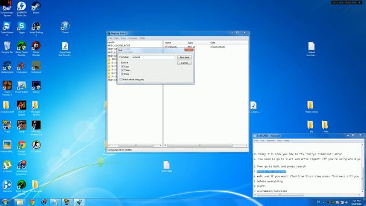Select the Contagion game shortcut

coord(22,68)
